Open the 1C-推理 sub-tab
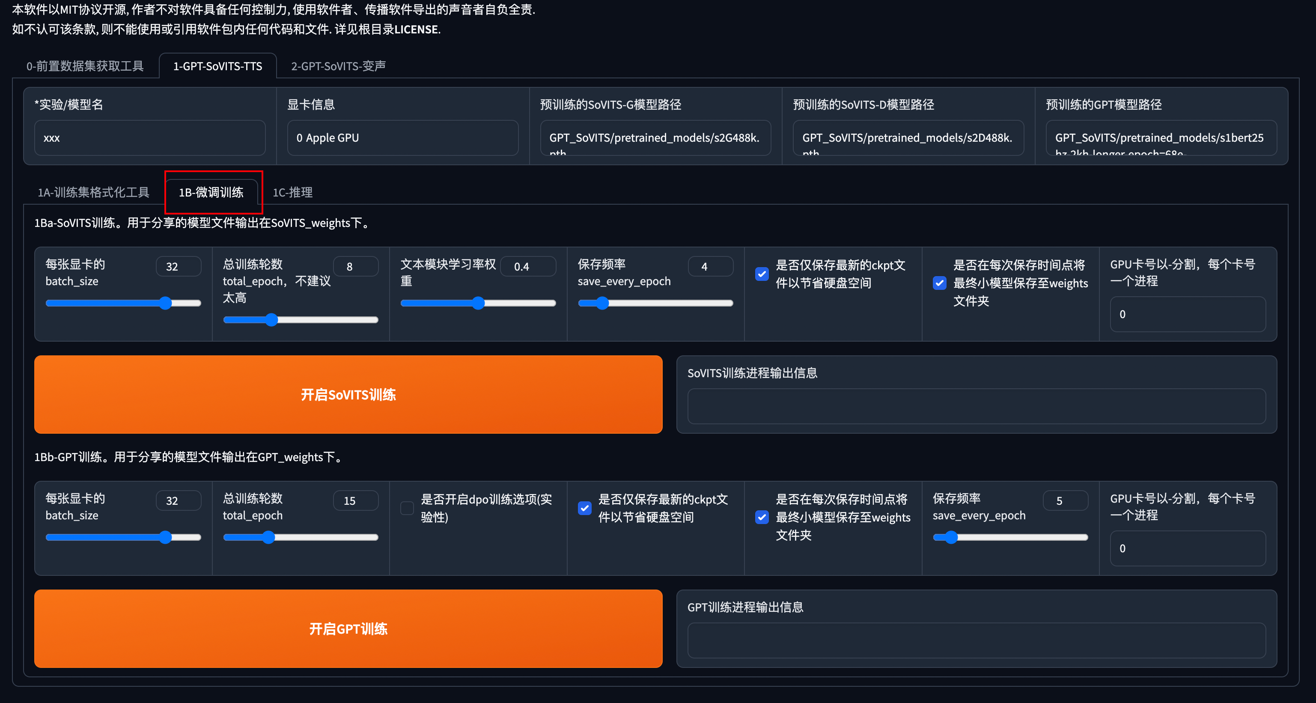 pyautogui.click(x=292, y=192)
